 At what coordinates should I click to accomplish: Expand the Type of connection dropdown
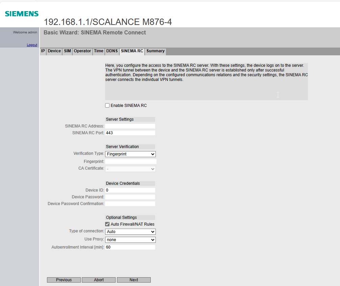coord(130,232)
